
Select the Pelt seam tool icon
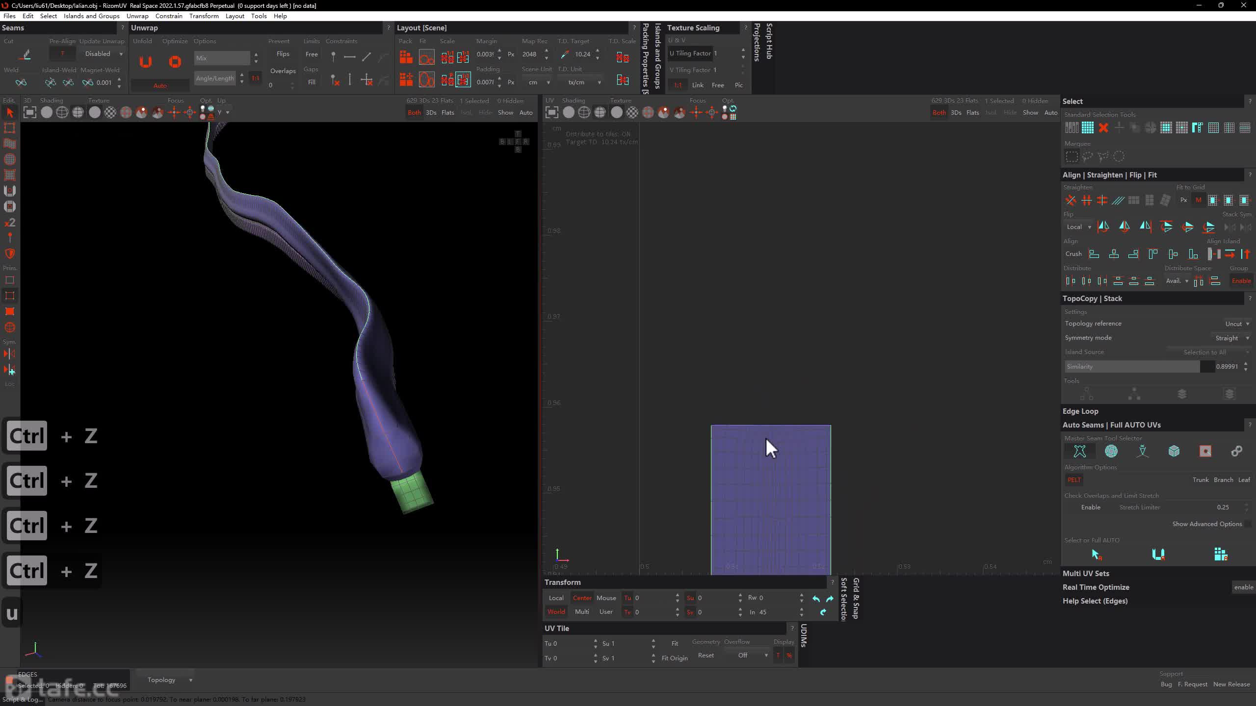point(1080,451)
